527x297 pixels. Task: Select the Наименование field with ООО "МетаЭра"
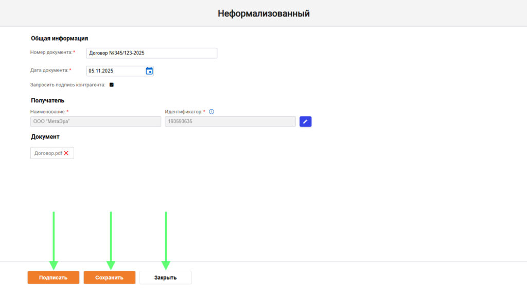[96, 121]
